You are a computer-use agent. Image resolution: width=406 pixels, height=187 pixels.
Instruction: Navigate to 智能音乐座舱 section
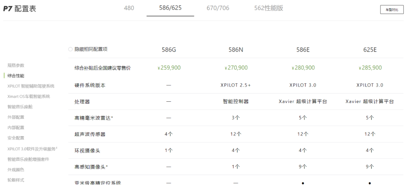[20, 107]
